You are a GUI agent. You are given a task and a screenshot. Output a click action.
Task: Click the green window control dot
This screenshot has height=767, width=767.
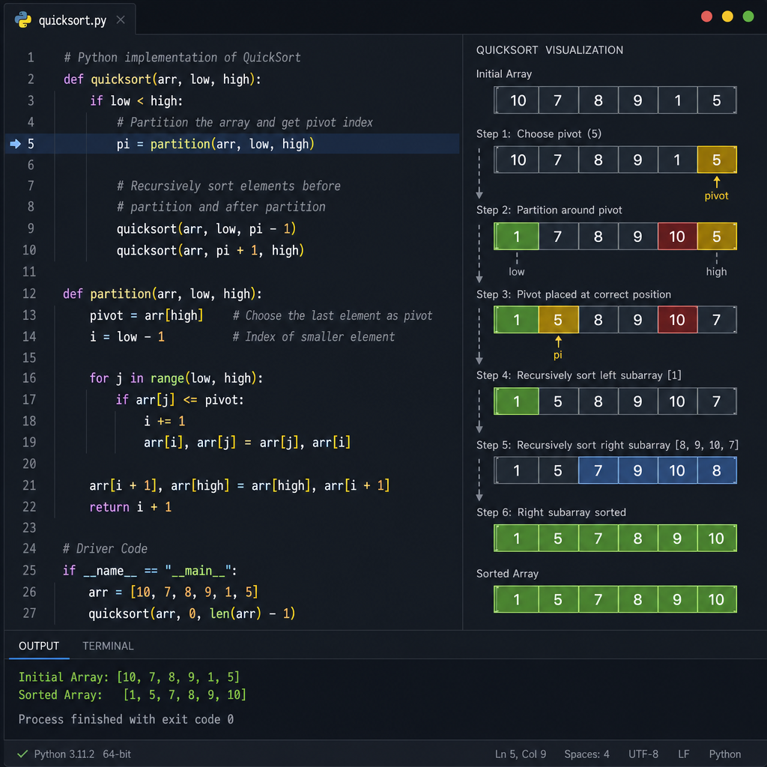(x=748, y=16)
